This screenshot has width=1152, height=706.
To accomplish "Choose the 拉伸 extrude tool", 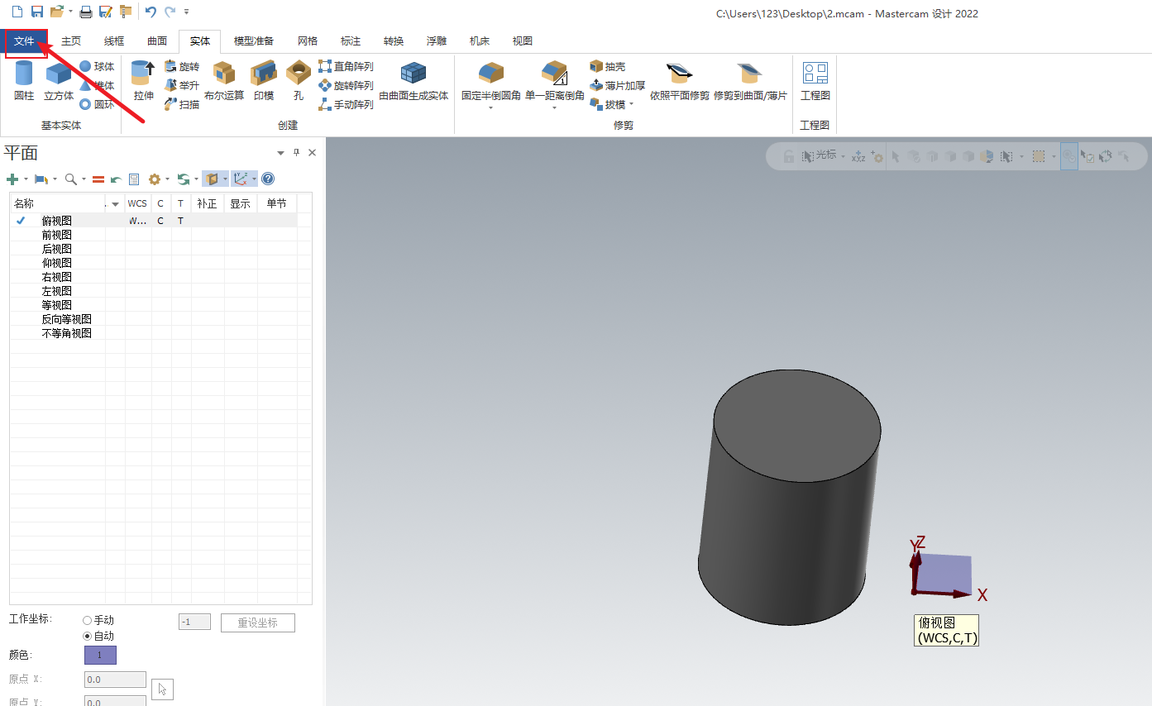I will pyautogui.click(x=143, y=81).
